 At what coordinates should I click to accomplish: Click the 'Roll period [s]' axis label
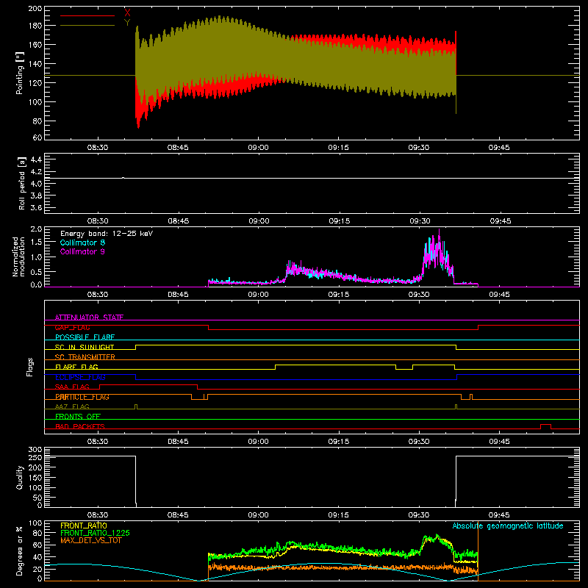(x=21, y=183)
